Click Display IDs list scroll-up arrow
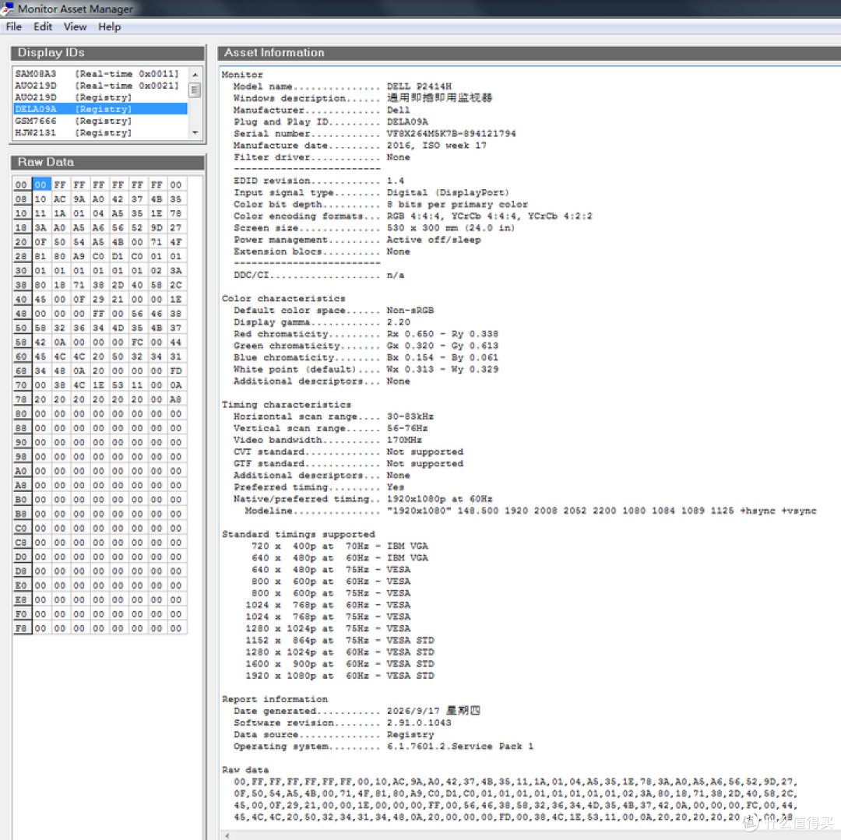 pyautogui.click(x=195, y=75)
